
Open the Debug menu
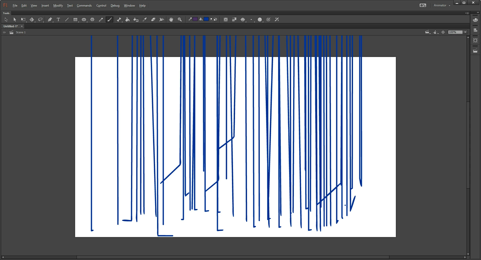(115, 5)
